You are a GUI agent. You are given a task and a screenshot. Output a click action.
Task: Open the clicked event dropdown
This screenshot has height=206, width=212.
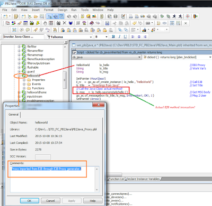(210, 57)
